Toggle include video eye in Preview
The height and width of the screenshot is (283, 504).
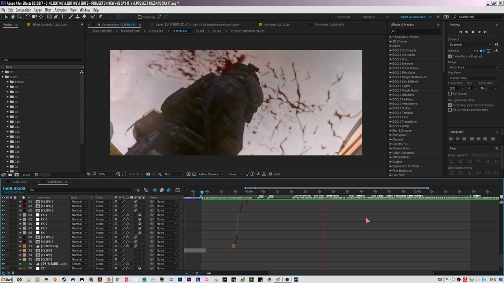(476, 51)
